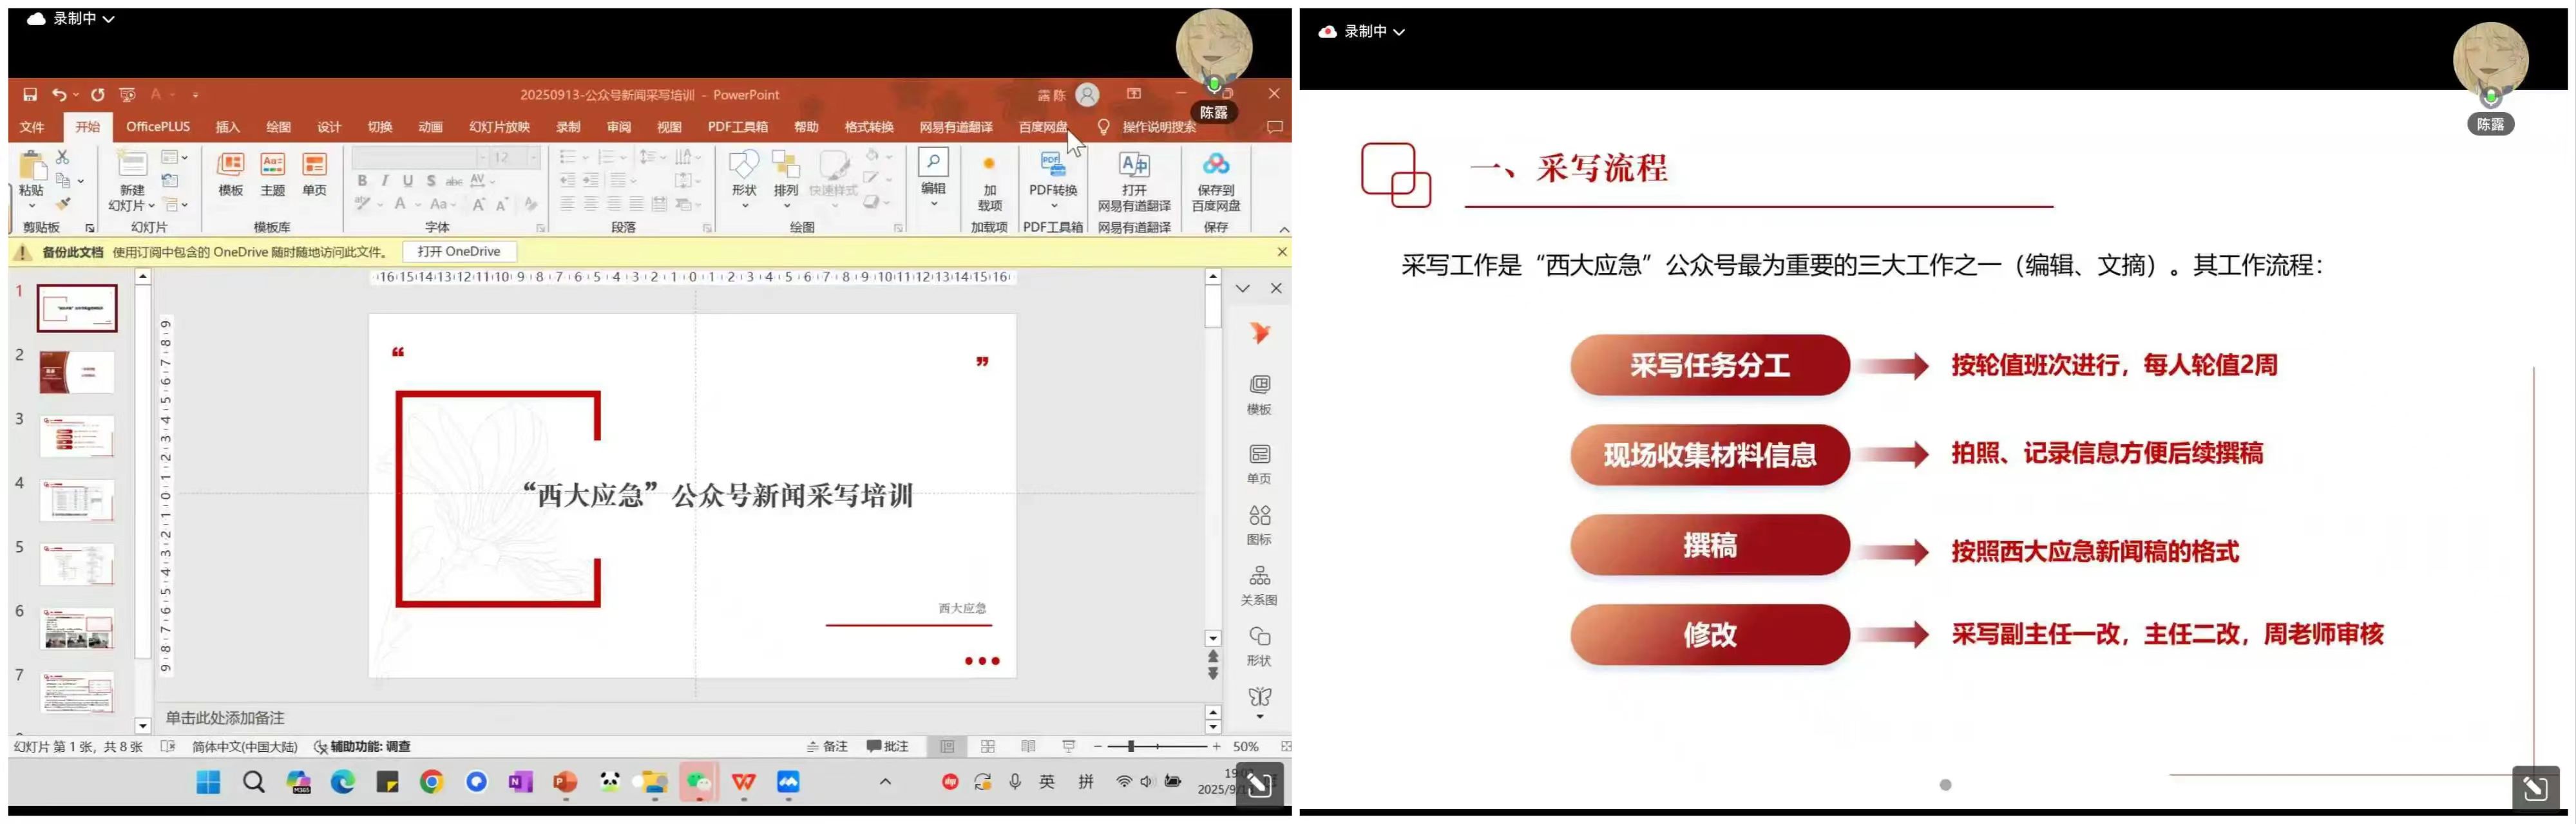The width and height of the screenshot is (2576, 824).
Task: Switch to slide sorter view
Action: [988, 746]
